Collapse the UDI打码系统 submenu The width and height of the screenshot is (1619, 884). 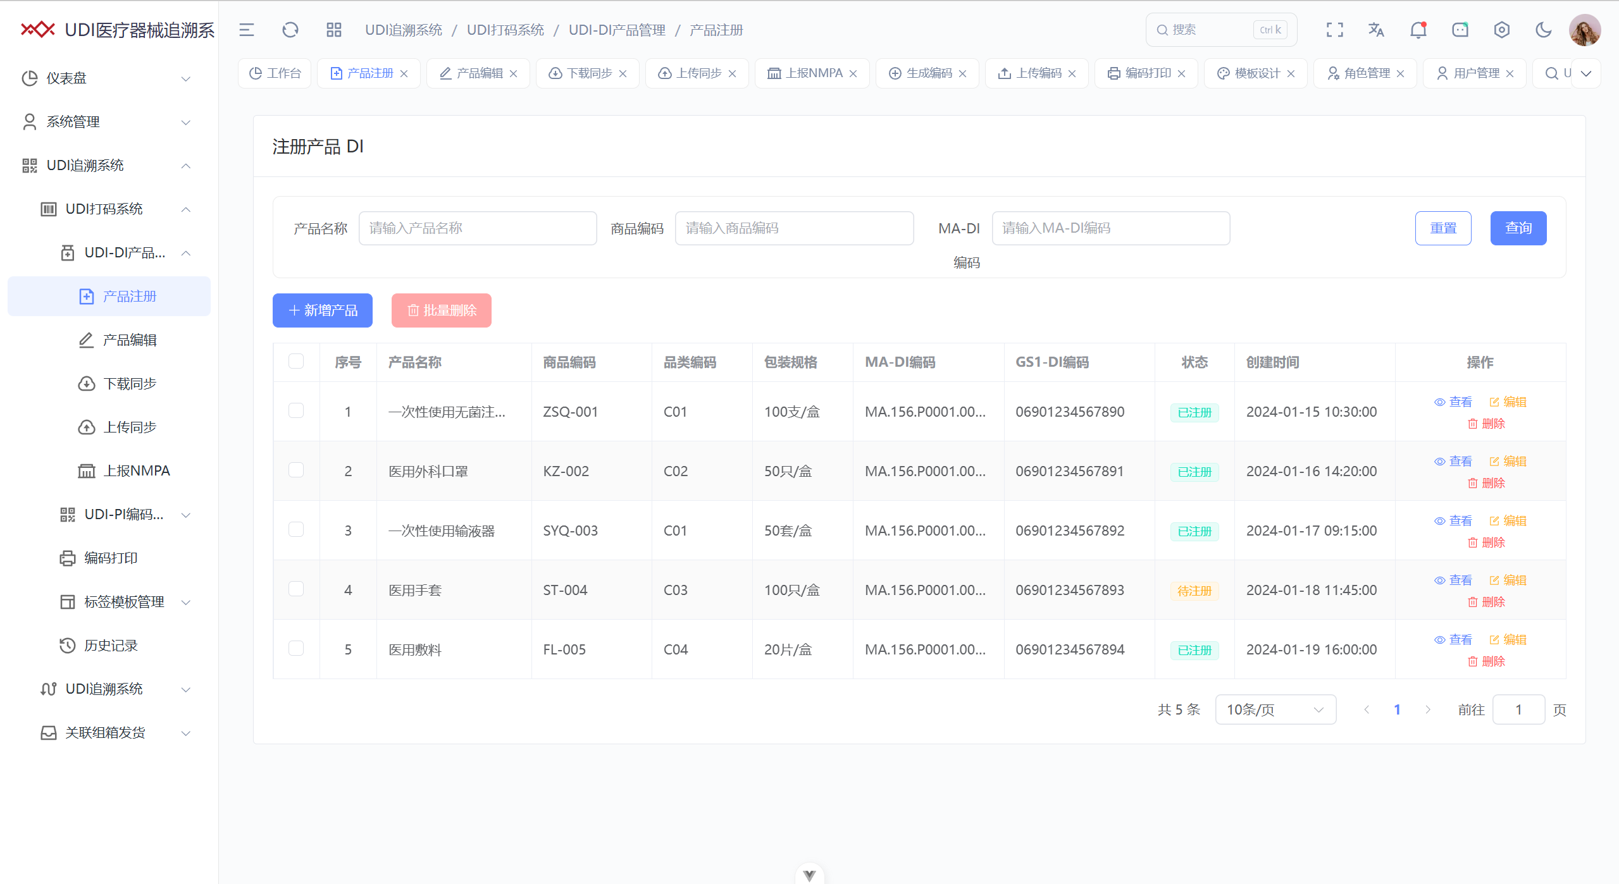click(109, 209)
